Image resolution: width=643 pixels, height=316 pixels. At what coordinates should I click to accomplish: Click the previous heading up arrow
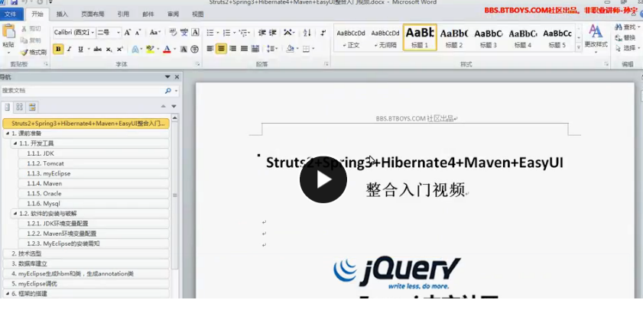coord(163,106)
